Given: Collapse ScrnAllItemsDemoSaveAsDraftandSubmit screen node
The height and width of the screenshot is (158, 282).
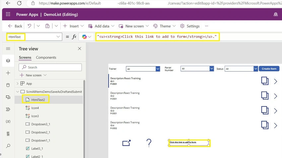Looking at the screenshot, I should pyautogui.click(x=18, y=91).
